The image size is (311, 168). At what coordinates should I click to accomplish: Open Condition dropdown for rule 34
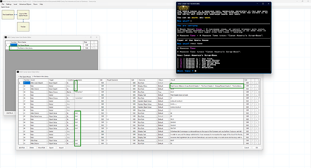pos(73,92)
